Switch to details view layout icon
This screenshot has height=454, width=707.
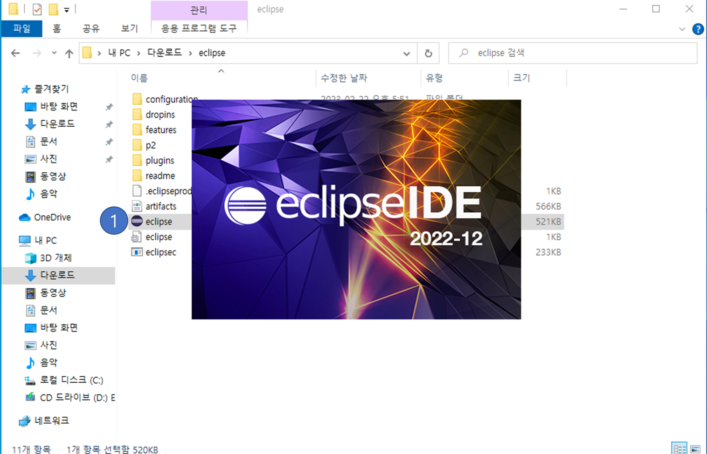[679, 448]
